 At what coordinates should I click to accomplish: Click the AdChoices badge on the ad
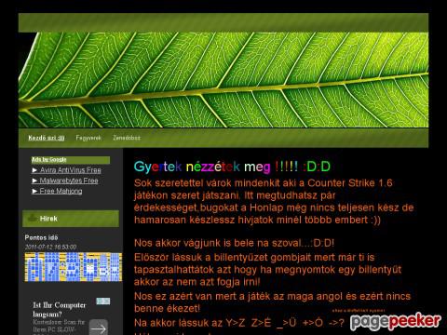pyautogui.click(x=103, y=301)
